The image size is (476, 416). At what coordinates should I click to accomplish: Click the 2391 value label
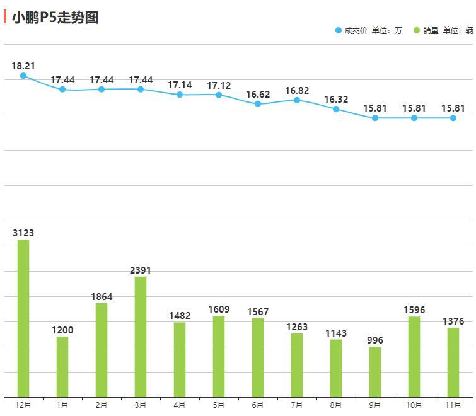[x=141, y=270]
